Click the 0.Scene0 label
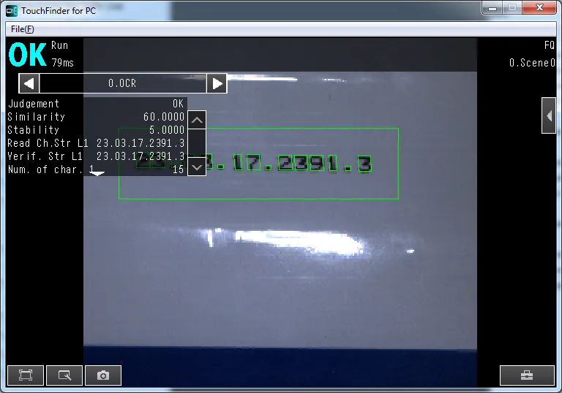Viewport: 562px width, 393px height. tap(532, 63)
